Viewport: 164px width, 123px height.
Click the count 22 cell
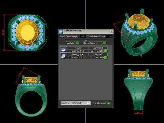[x=92, y=51]
